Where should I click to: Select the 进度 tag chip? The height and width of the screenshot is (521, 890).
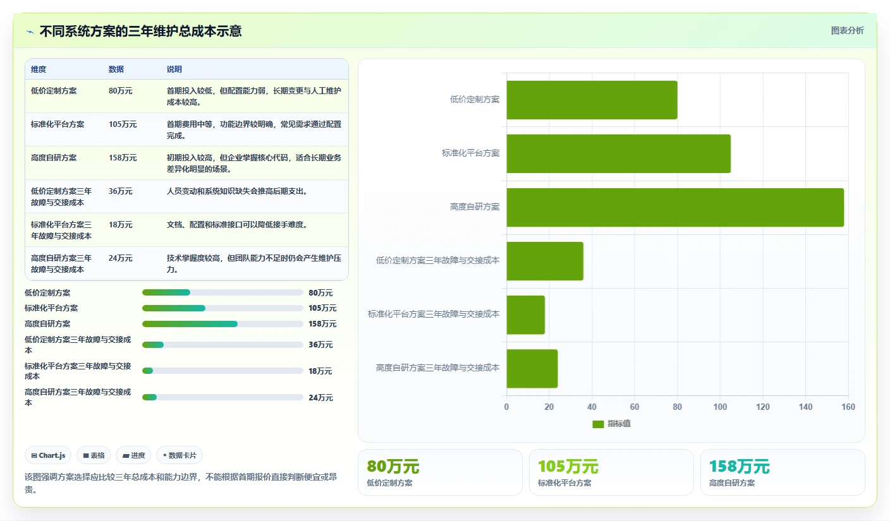tap(133, 455)
